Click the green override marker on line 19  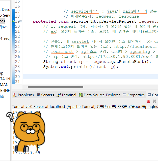(13, 21)
